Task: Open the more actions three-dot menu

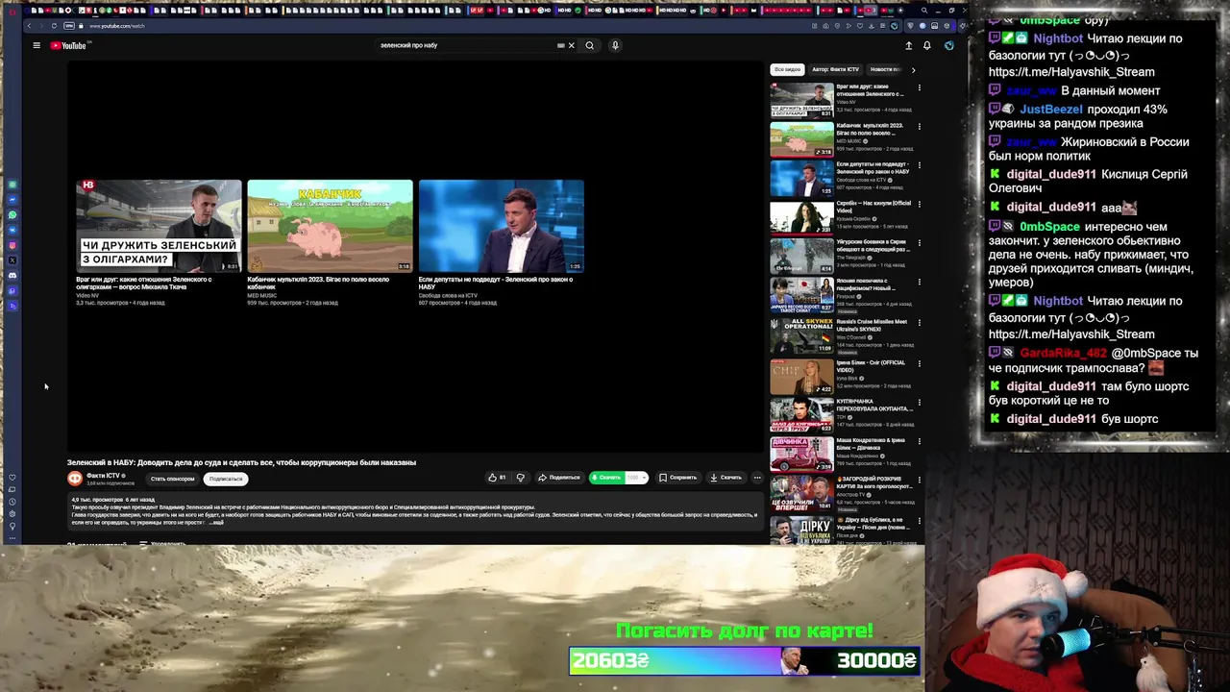Action: [x=757, y=478]
